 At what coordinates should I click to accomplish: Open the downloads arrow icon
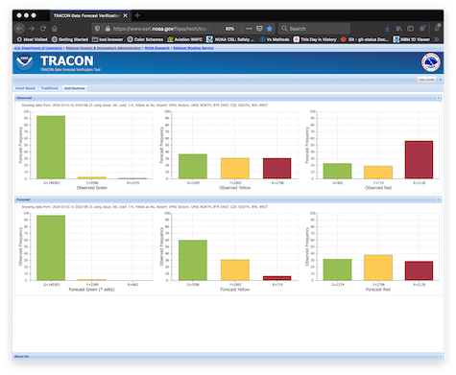387,29
